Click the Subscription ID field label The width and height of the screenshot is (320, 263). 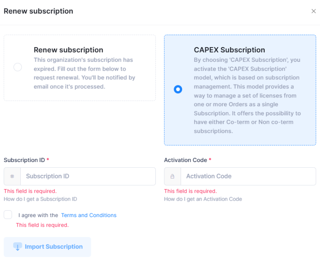[24, 160]
